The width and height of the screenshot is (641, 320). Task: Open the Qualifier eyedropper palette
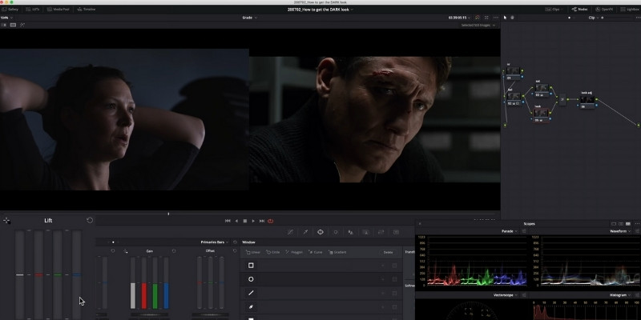pos(305,232)
